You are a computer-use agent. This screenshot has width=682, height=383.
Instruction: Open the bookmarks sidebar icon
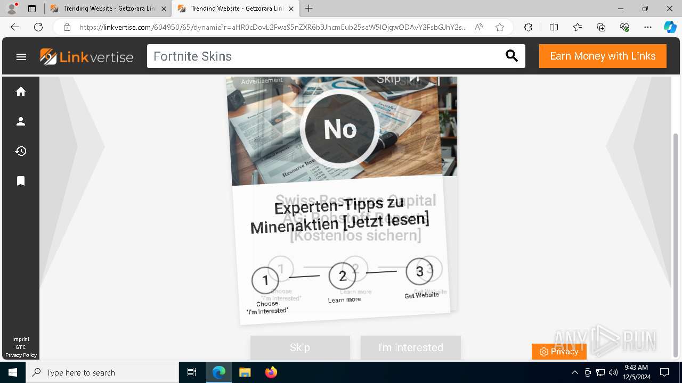point(21,181)
